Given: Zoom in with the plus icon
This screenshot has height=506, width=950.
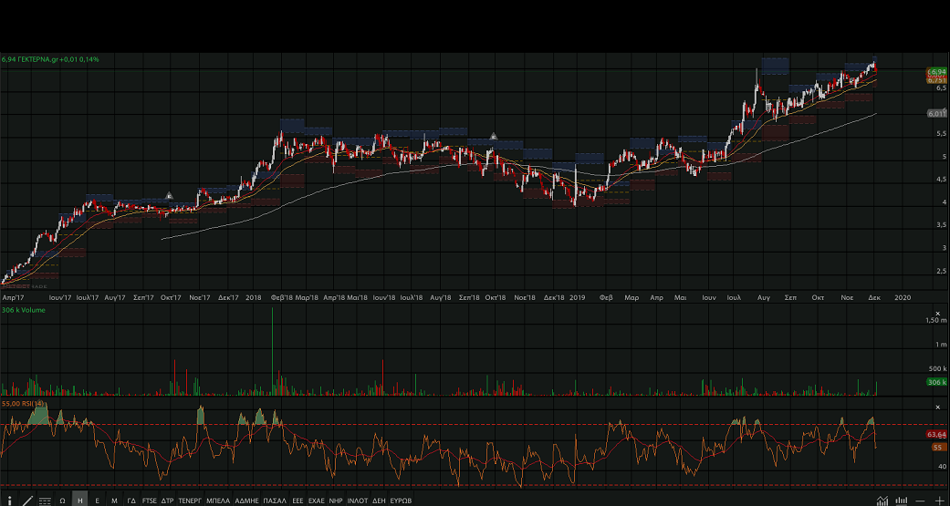Looking at the screenshot, I should 940,501.
